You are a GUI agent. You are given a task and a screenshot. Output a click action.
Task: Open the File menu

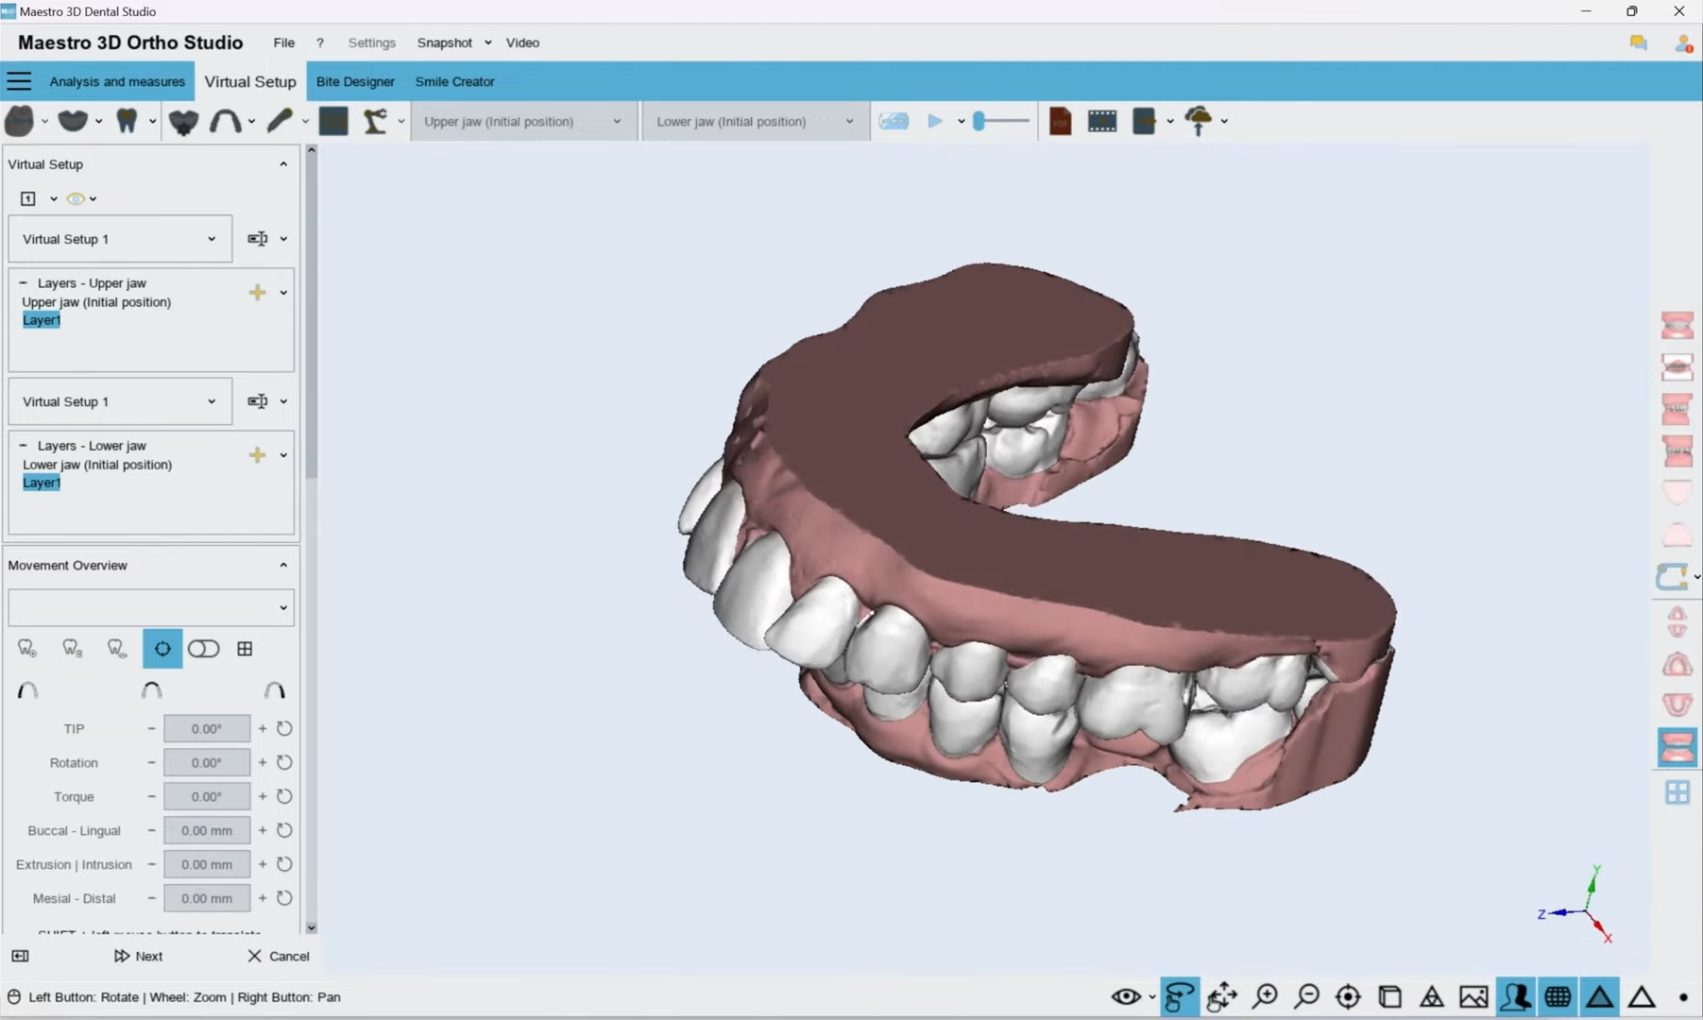coord(283,42)
